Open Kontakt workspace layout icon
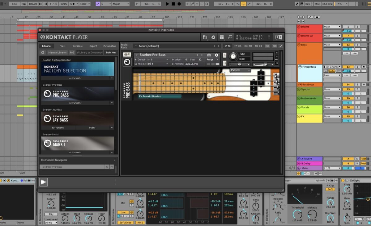The width and height of the screenshot is (371, 226). tap(222, 37)
